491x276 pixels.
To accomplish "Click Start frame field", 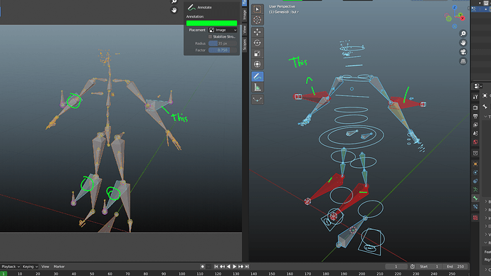I will tap(428, 267).
